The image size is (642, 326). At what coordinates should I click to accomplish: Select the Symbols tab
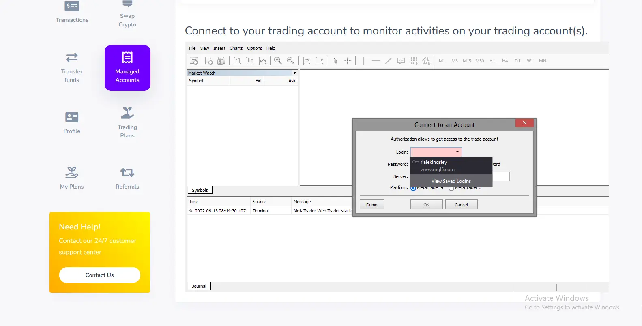tap(200, 190)
